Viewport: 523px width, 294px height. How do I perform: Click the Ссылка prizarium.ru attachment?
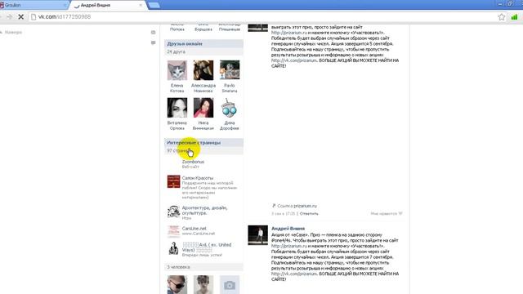tap(294, 206)
